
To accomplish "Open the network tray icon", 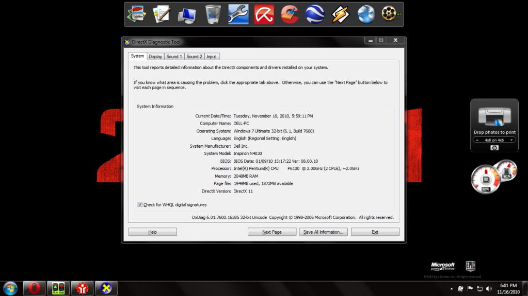I will pos(479,289).
